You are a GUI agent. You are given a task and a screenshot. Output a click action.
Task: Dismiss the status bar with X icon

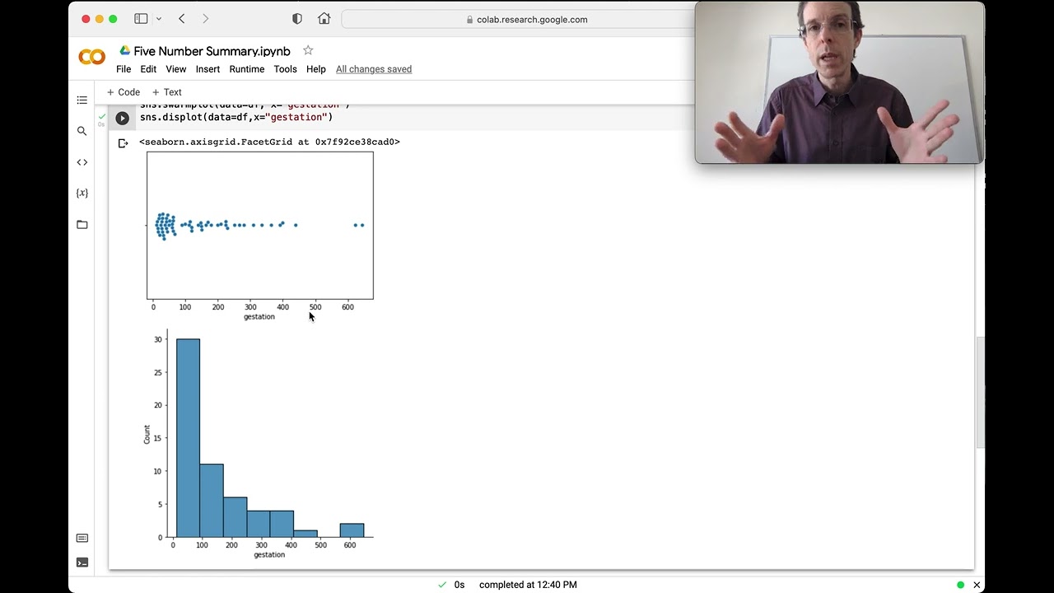977,585
